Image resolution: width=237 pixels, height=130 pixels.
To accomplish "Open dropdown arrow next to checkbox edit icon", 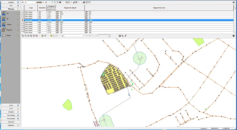I will [x=78, y=2].
